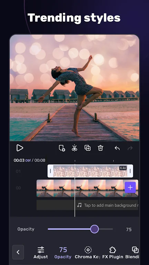Screen dimensions: 149x265
Task: Add media with purple plus button
Action: (130, 187)
